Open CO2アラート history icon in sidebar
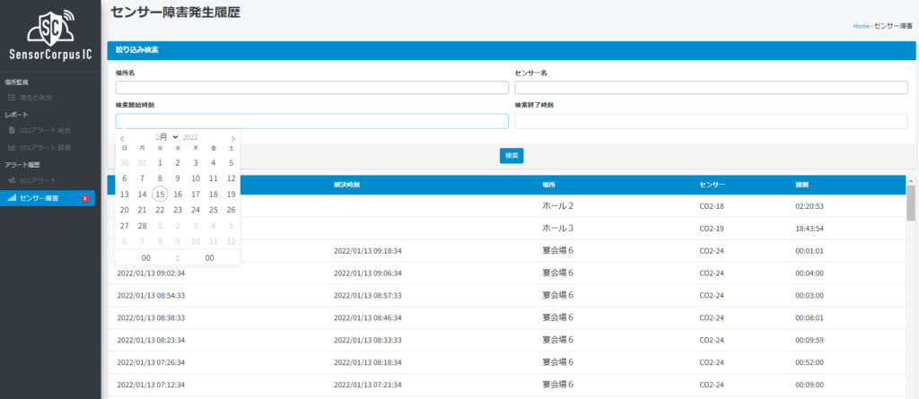This screenshot has height=399, width=919. click(12, 181)
